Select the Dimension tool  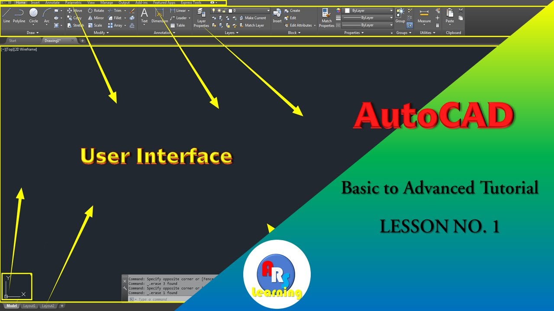click(x=159, y=16)
